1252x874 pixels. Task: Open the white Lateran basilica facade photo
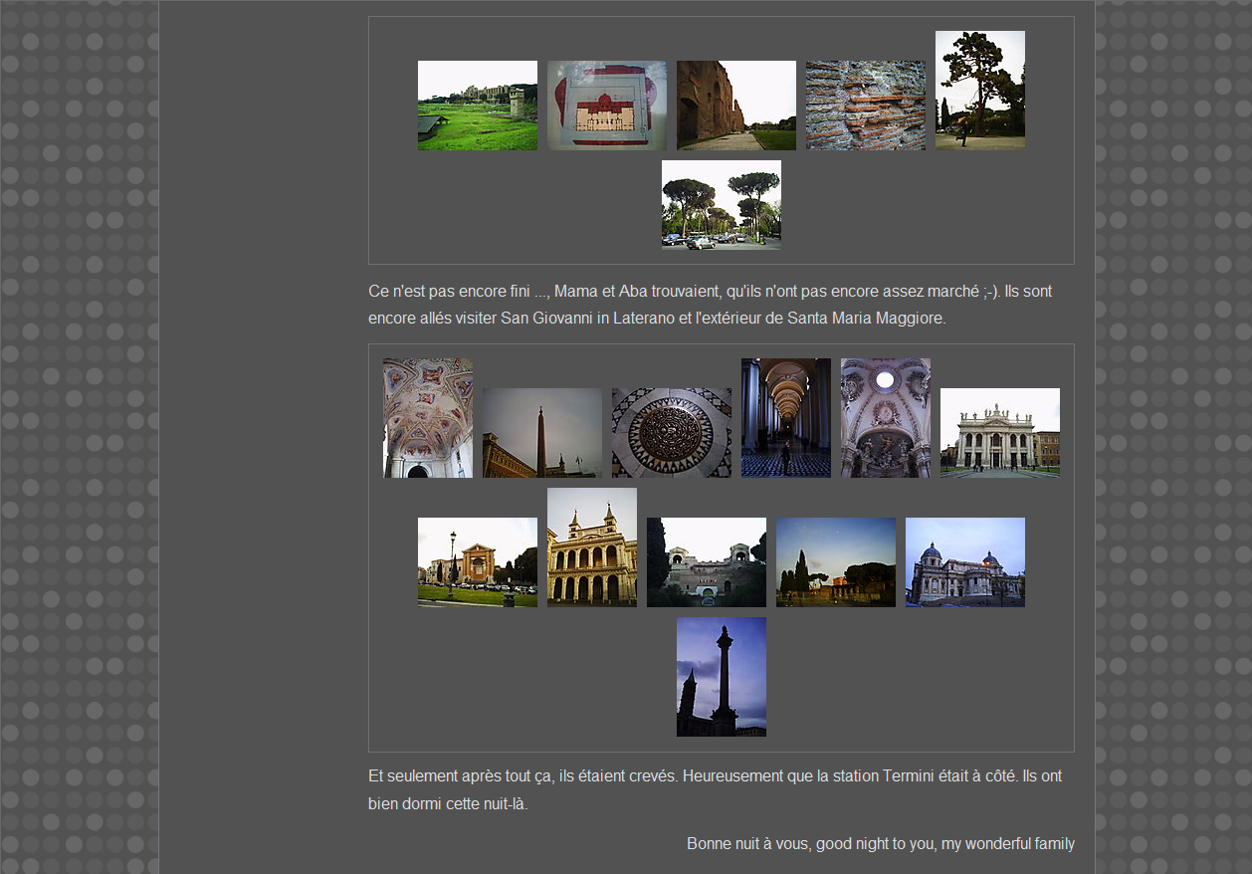point(999,433)
